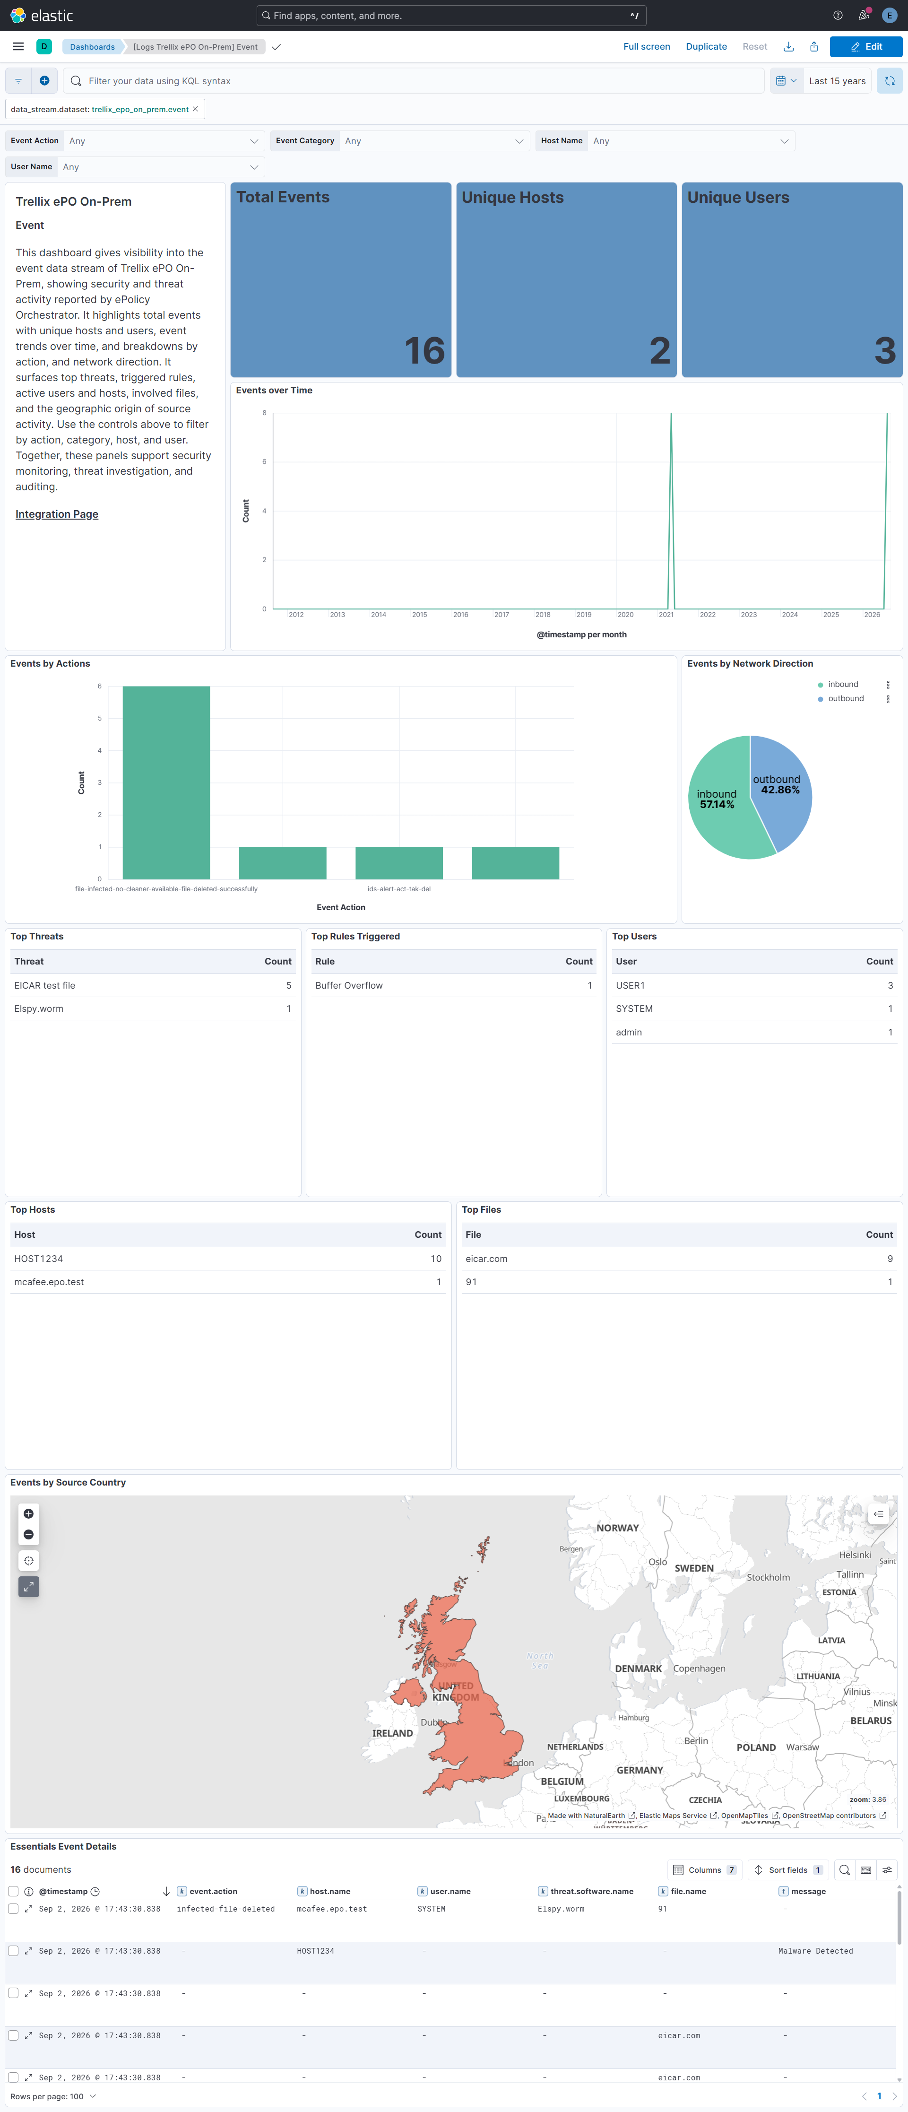The width and height of the screenshot is (908, 2112).
Task: Open the newsfeed notifications icon
Action: click(864, 16)
